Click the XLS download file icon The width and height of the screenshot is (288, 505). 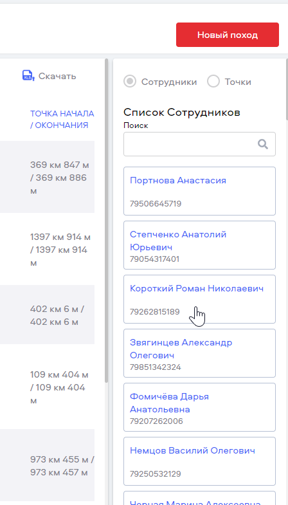coord(28,76)
